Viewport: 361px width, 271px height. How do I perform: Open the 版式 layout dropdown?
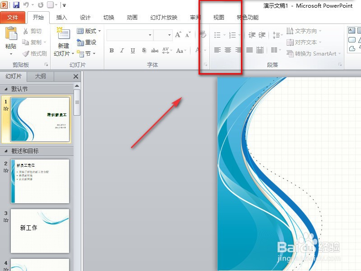click(x=89, y=31)
